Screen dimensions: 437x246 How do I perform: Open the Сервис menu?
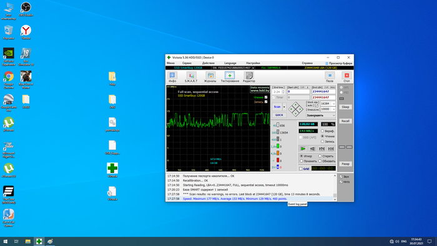coord(187,63)
